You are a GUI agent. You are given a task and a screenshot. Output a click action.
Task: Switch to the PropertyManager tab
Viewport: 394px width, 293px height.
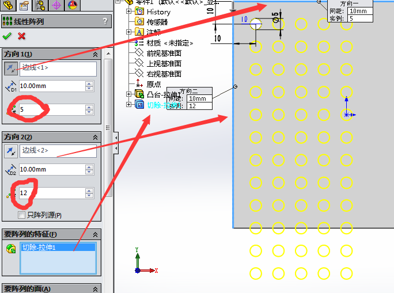24,5
